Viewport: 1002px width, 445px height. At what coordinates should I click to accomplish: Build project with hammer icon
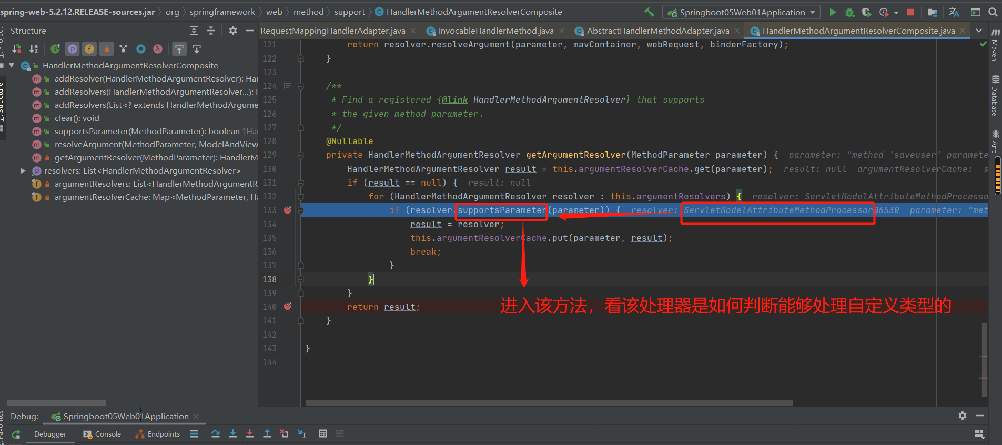coord(650,12)
